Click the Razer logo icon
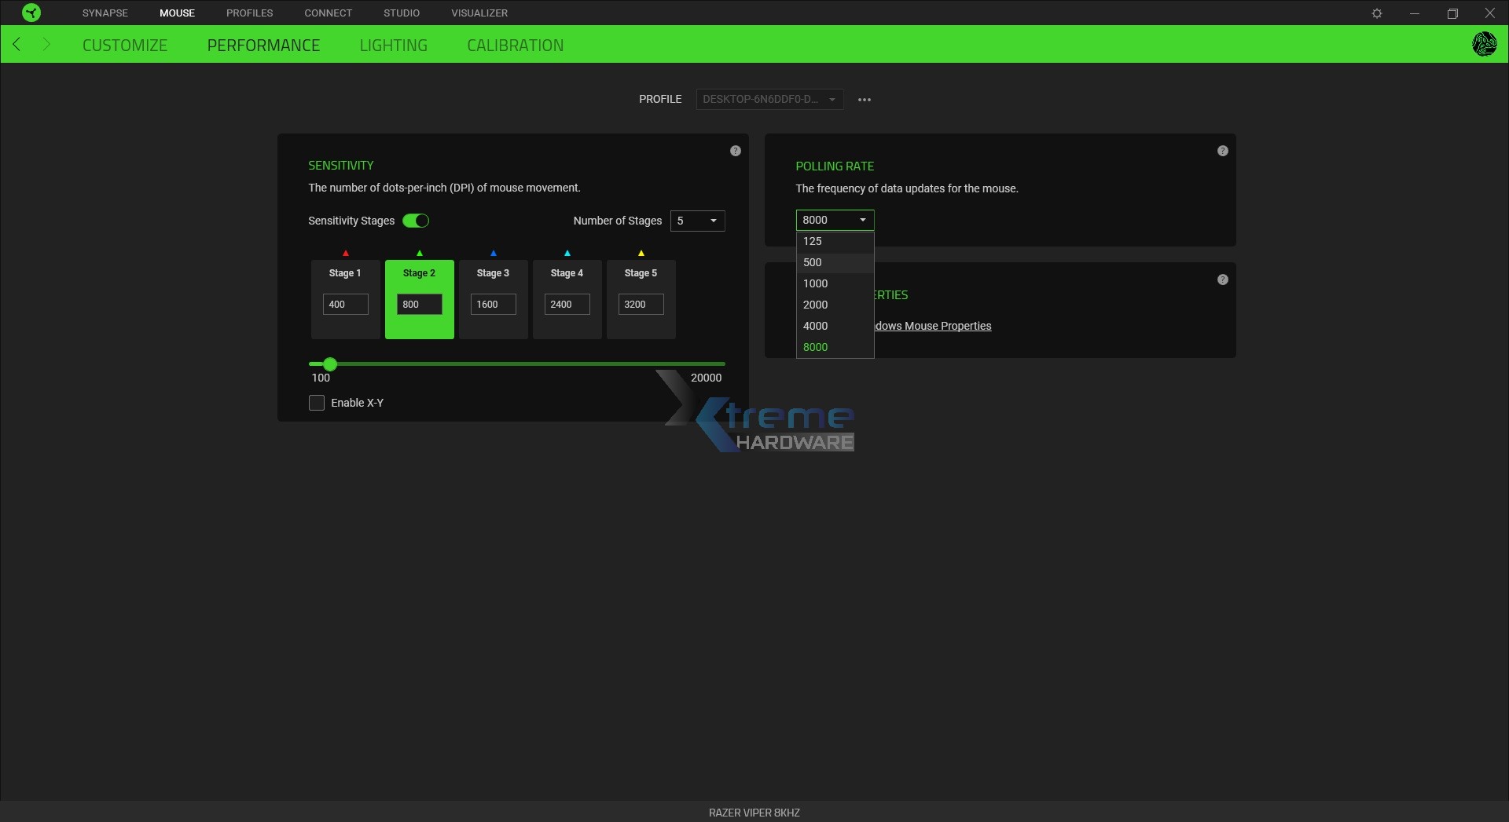Screen dimensions: 1509x822 tap(31, 12)
